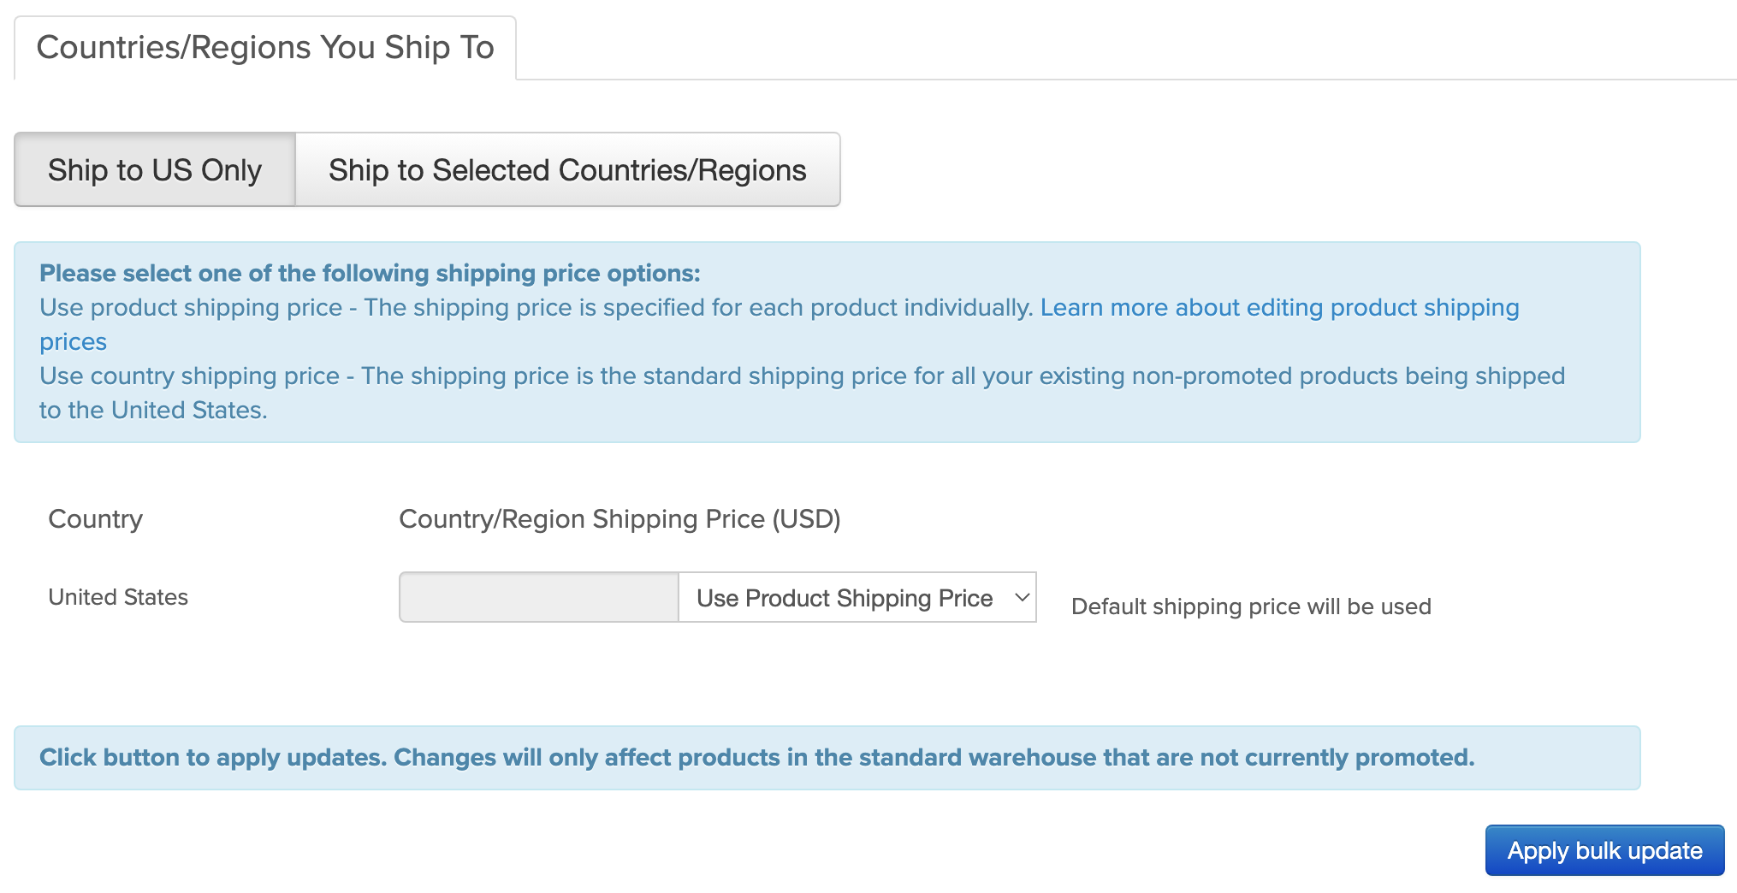Click the Use product shipping price description text
1737x893 pixels.
click(x=536, y=308)
